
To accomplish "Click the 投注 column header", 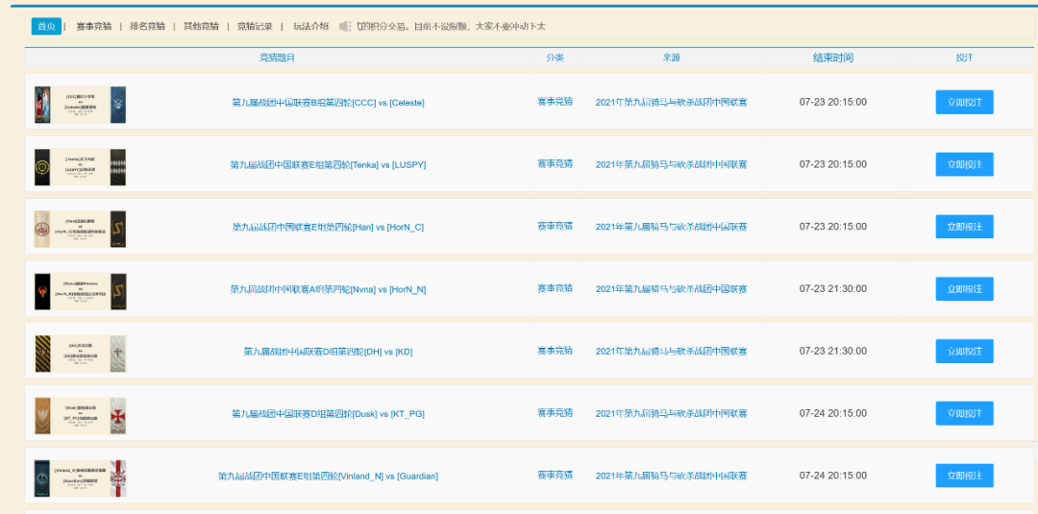I will tap(965, 58).
